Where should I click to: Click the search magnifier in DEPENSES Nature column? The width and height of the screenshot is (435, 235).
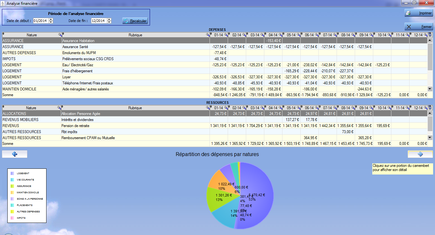pyautogui.click(x=60, y=35)
